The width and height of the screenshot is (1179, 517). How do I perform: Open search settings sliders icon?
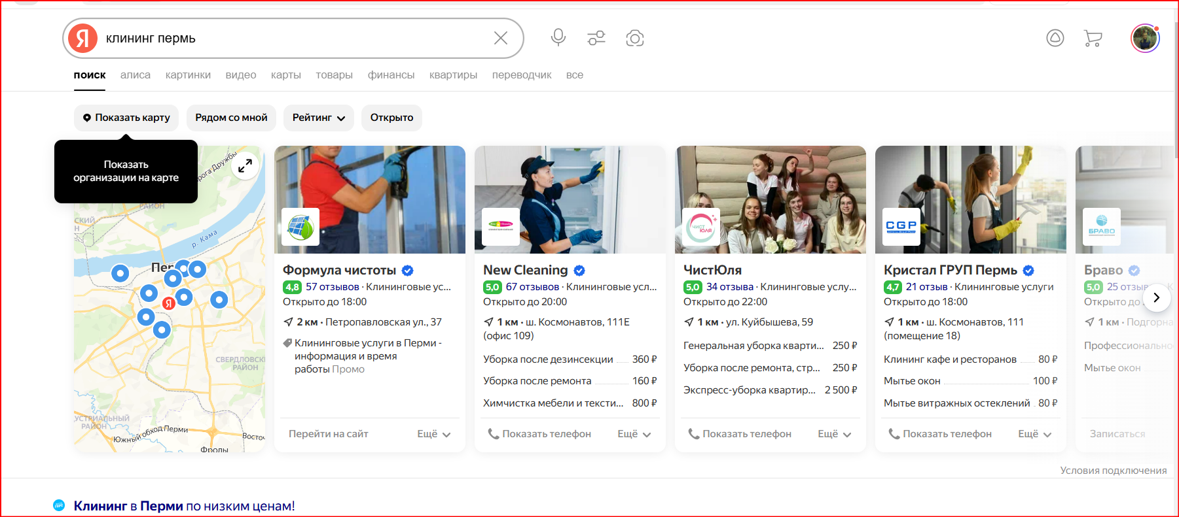pos(596,38)
